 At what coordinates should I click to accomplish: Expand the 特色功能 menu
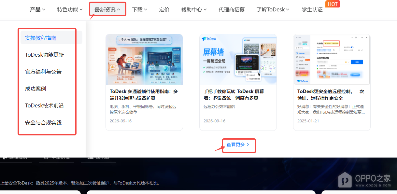[x=70, y=9]
